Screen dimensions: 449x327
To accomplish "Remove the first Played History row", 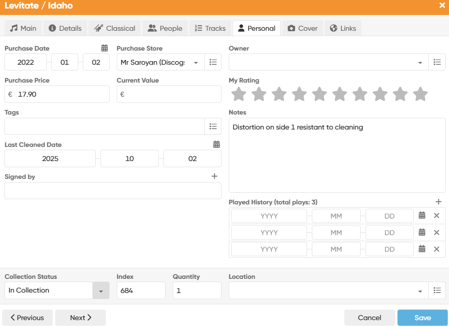I will click(x=436, y=216).
